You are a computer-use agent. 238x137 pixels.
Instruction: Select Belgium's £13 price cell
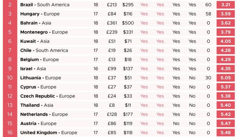click(x=112, y=60)
